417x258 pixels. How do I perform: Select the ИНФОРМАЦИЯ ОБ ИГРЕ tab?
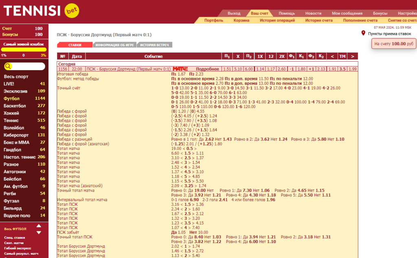pyautogui.click(x=114, y=45)
